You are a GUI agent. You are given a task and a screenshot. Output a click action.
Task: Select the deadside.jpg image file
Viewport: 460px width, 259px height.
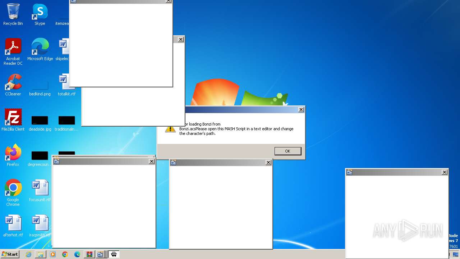pyautogui.click(x=40, y=123)
